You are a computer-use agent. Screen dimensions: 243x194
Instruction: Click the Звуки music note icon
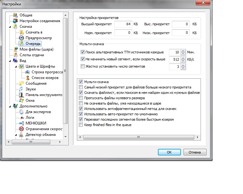pyautogui.click(x=21, y=89)
